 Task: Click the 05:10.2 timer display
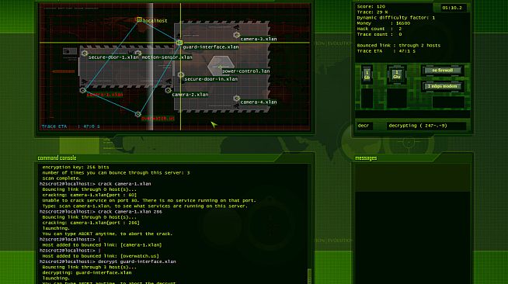(452, 8)
